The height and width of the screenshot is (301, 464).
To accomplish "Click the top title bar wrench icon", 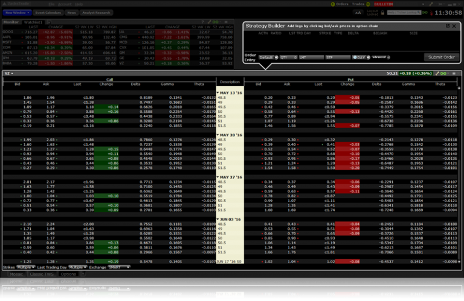I will pos(431,4).
